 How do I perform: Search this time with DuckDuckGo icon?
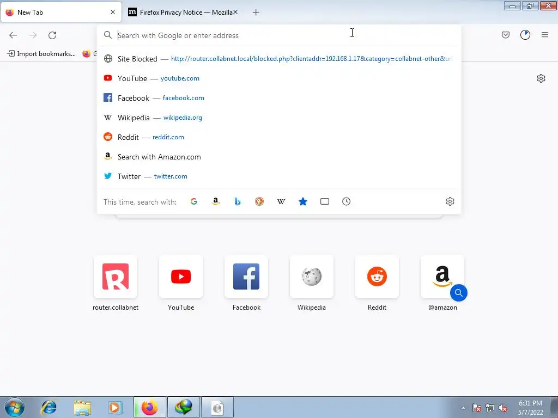click(259, 201)
